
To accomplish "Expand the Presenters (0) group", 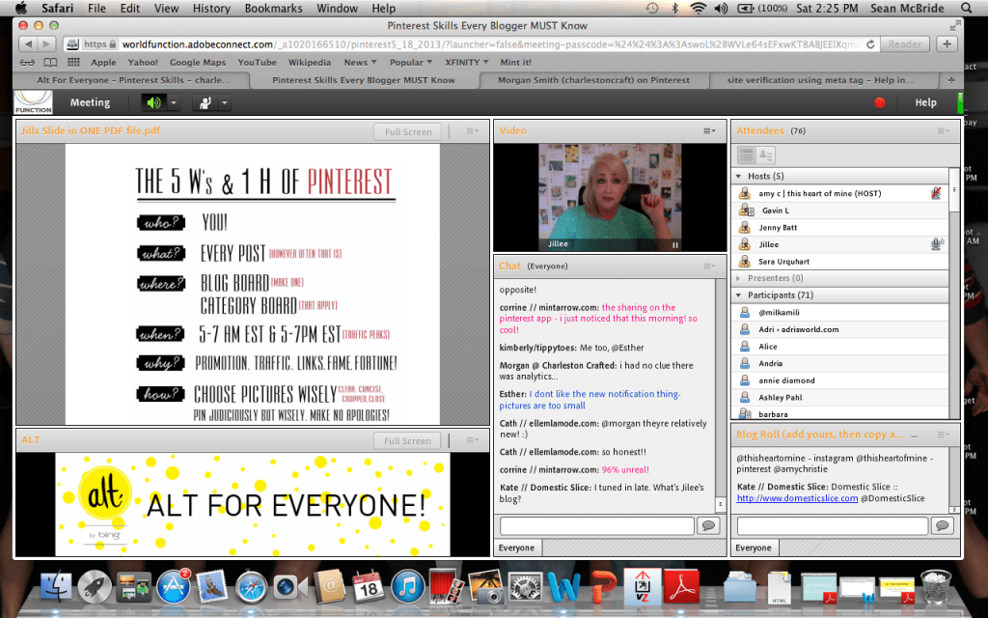I will coord(738,278).
